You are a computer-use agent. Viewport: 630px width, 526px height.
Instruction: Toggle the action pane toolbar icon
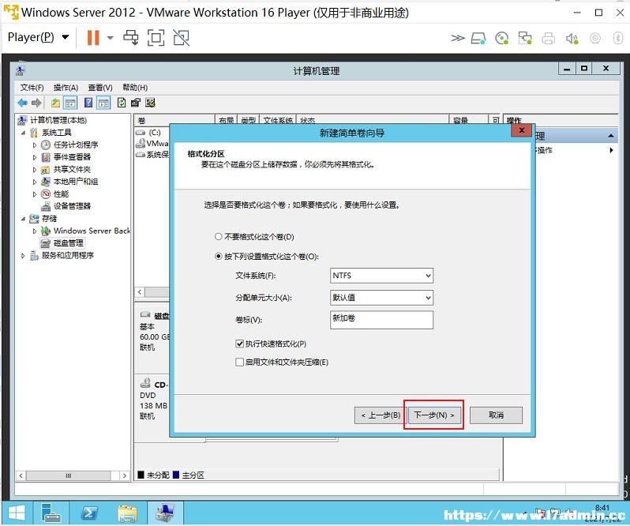coord(103,103)
